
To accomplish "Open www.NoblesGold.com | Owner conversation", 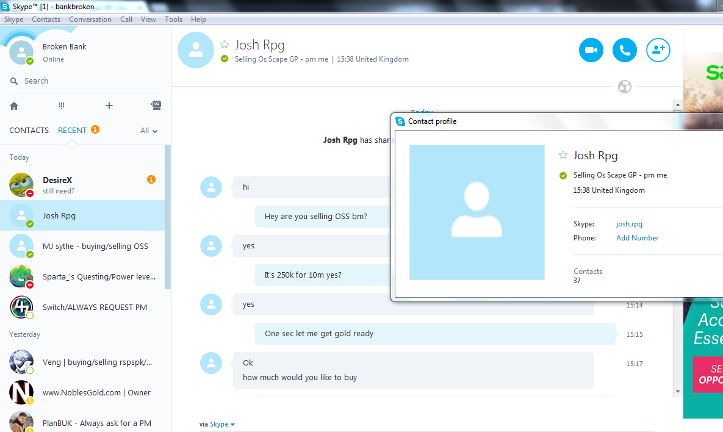I will (x=82, y=392).
